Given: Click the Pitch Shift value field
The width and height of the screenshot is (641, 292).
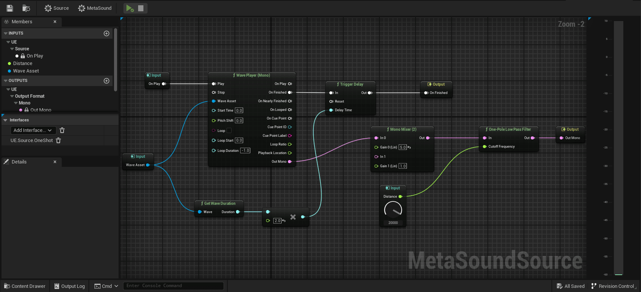Looking at the screenshot, I should [239, 121].
